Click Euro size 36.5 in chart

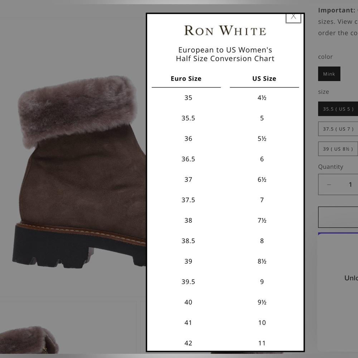pos(188,159)
